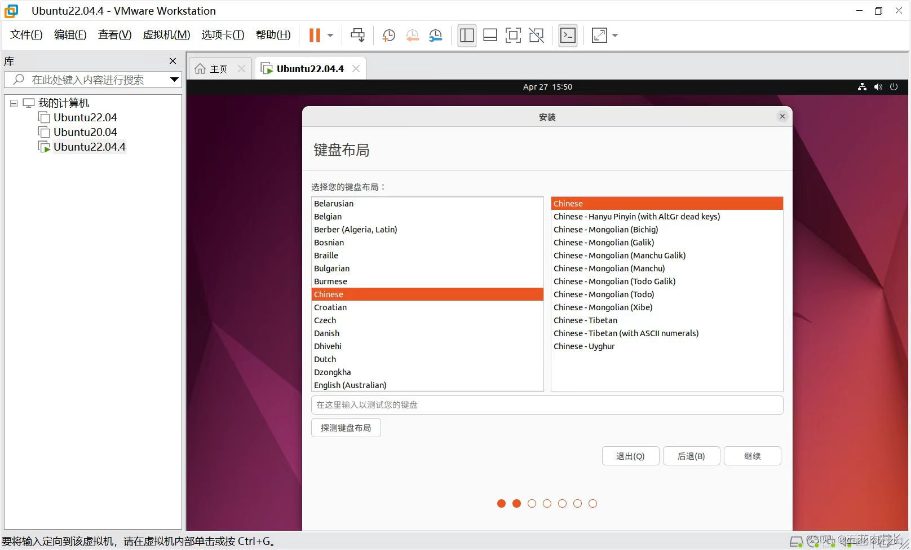Screen dimensions: 911x550
Task: Send Ctrl+Alt+Del to the virtual machine
Action: 357,36
